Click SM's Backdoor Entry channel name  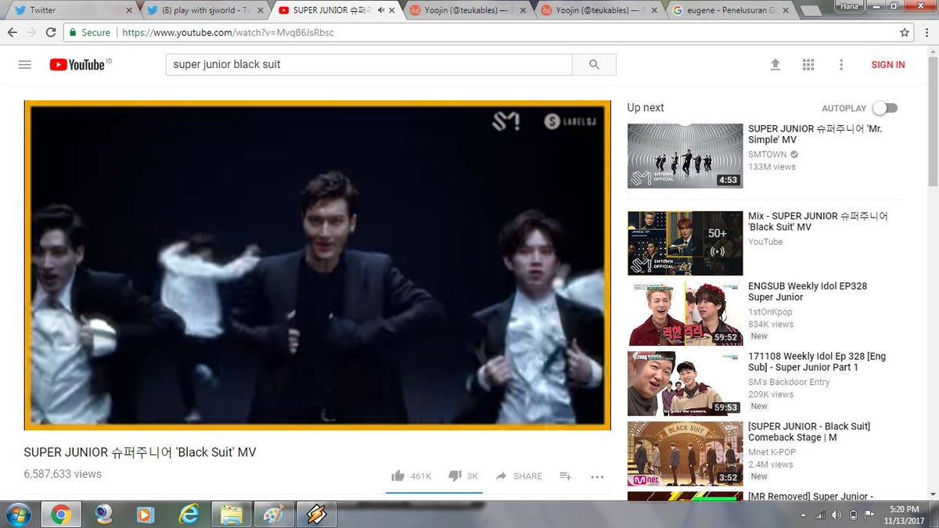789,383
